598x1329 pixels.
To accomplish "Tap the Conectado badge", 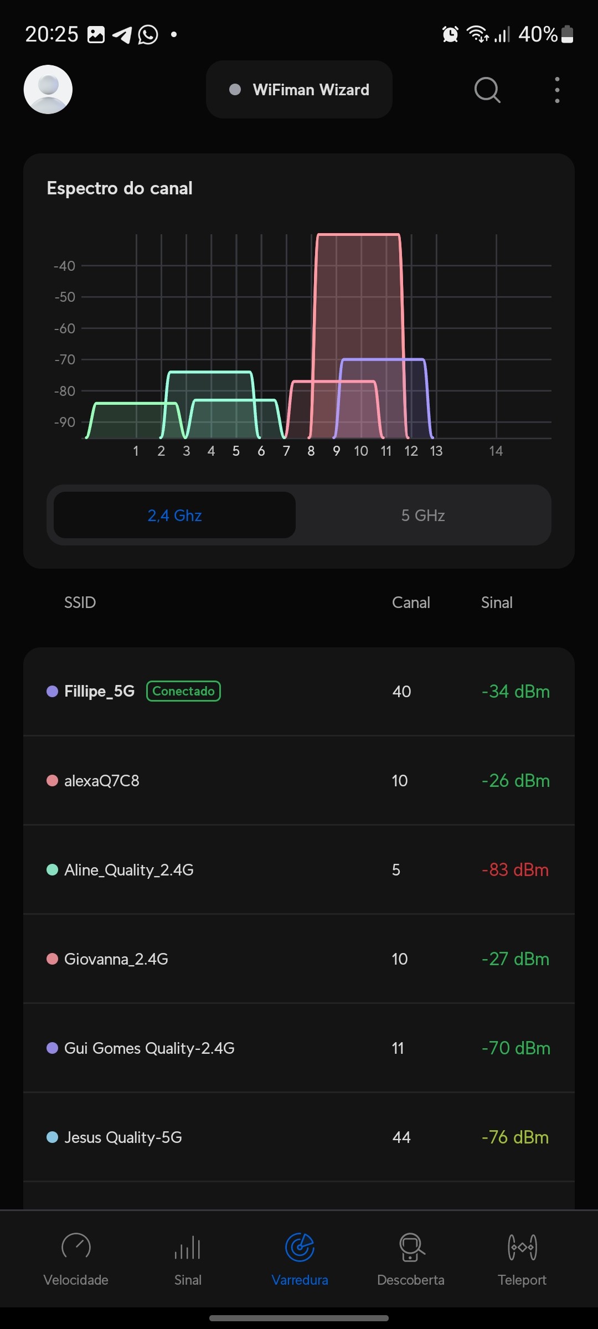I will point(183,691).
